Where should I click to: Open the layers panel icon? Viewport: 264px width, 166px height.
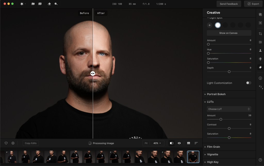tap(260, 14)
